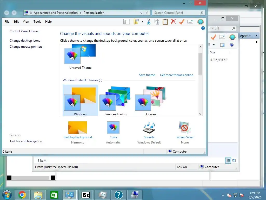Open Screen Saver settings icon
266x200 pixels.
point(185,127)
